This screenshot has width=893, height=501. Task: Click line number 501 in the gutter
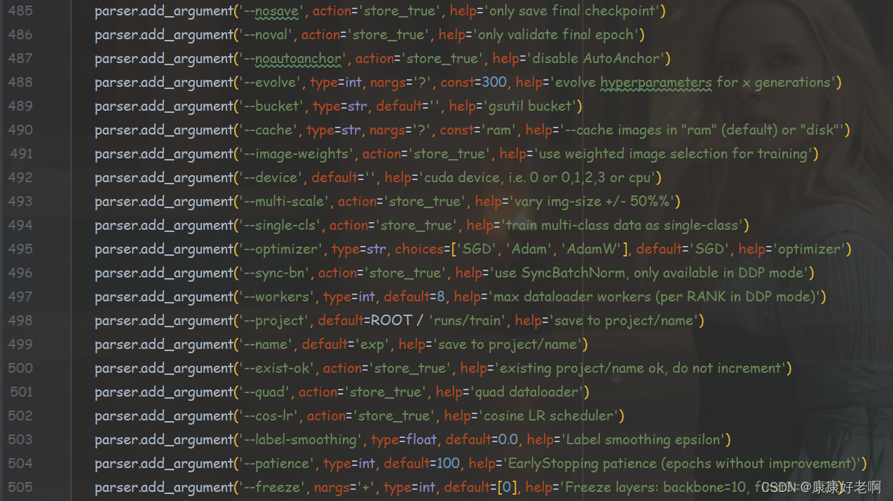[x=20, y=392]
